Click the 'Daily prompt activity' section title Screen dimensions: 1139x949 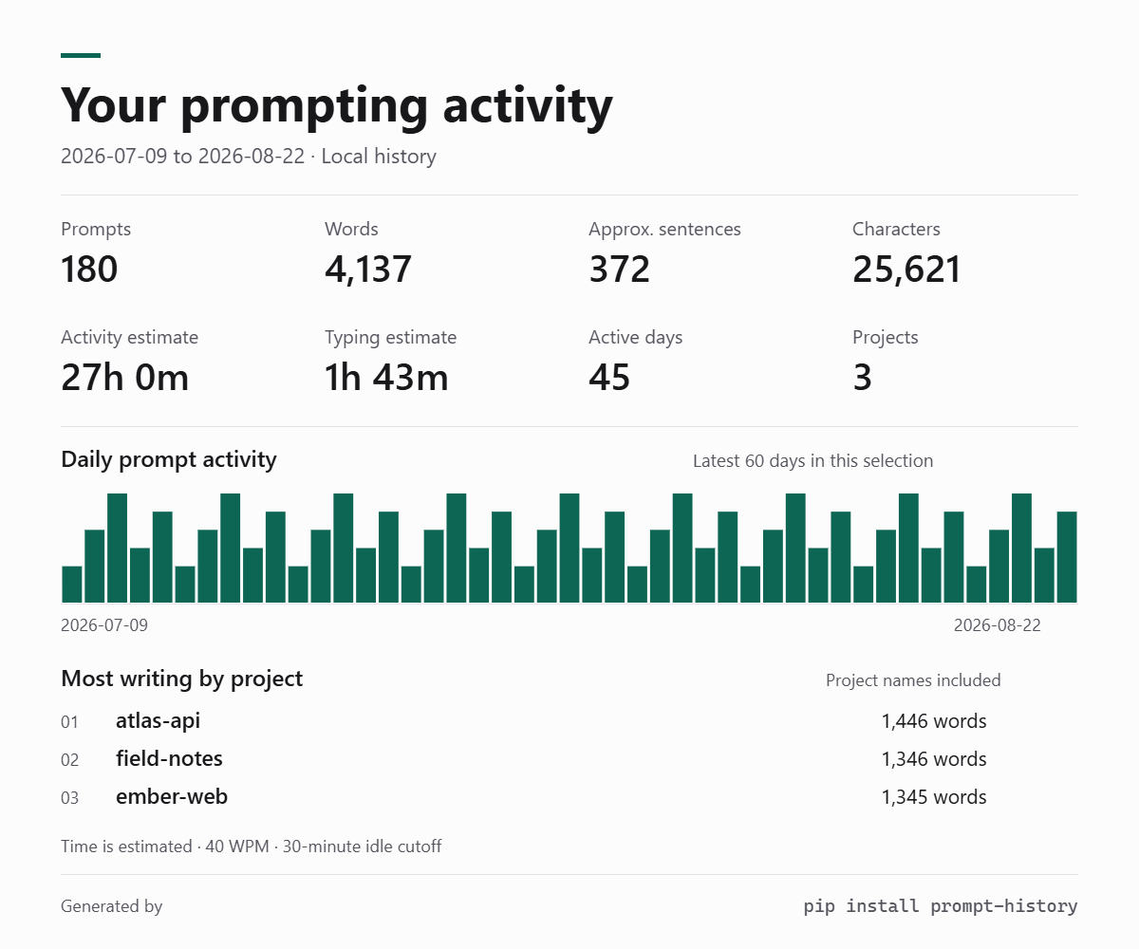coord(169,459)
